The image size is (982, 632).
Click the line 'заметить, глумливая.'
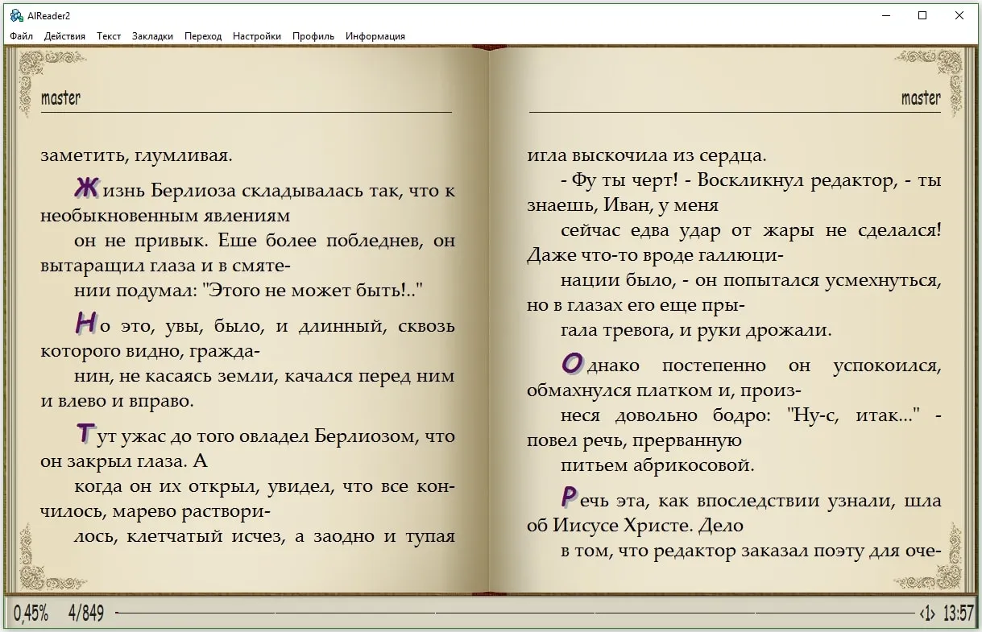pyautogui.click(x=136, y=156)
